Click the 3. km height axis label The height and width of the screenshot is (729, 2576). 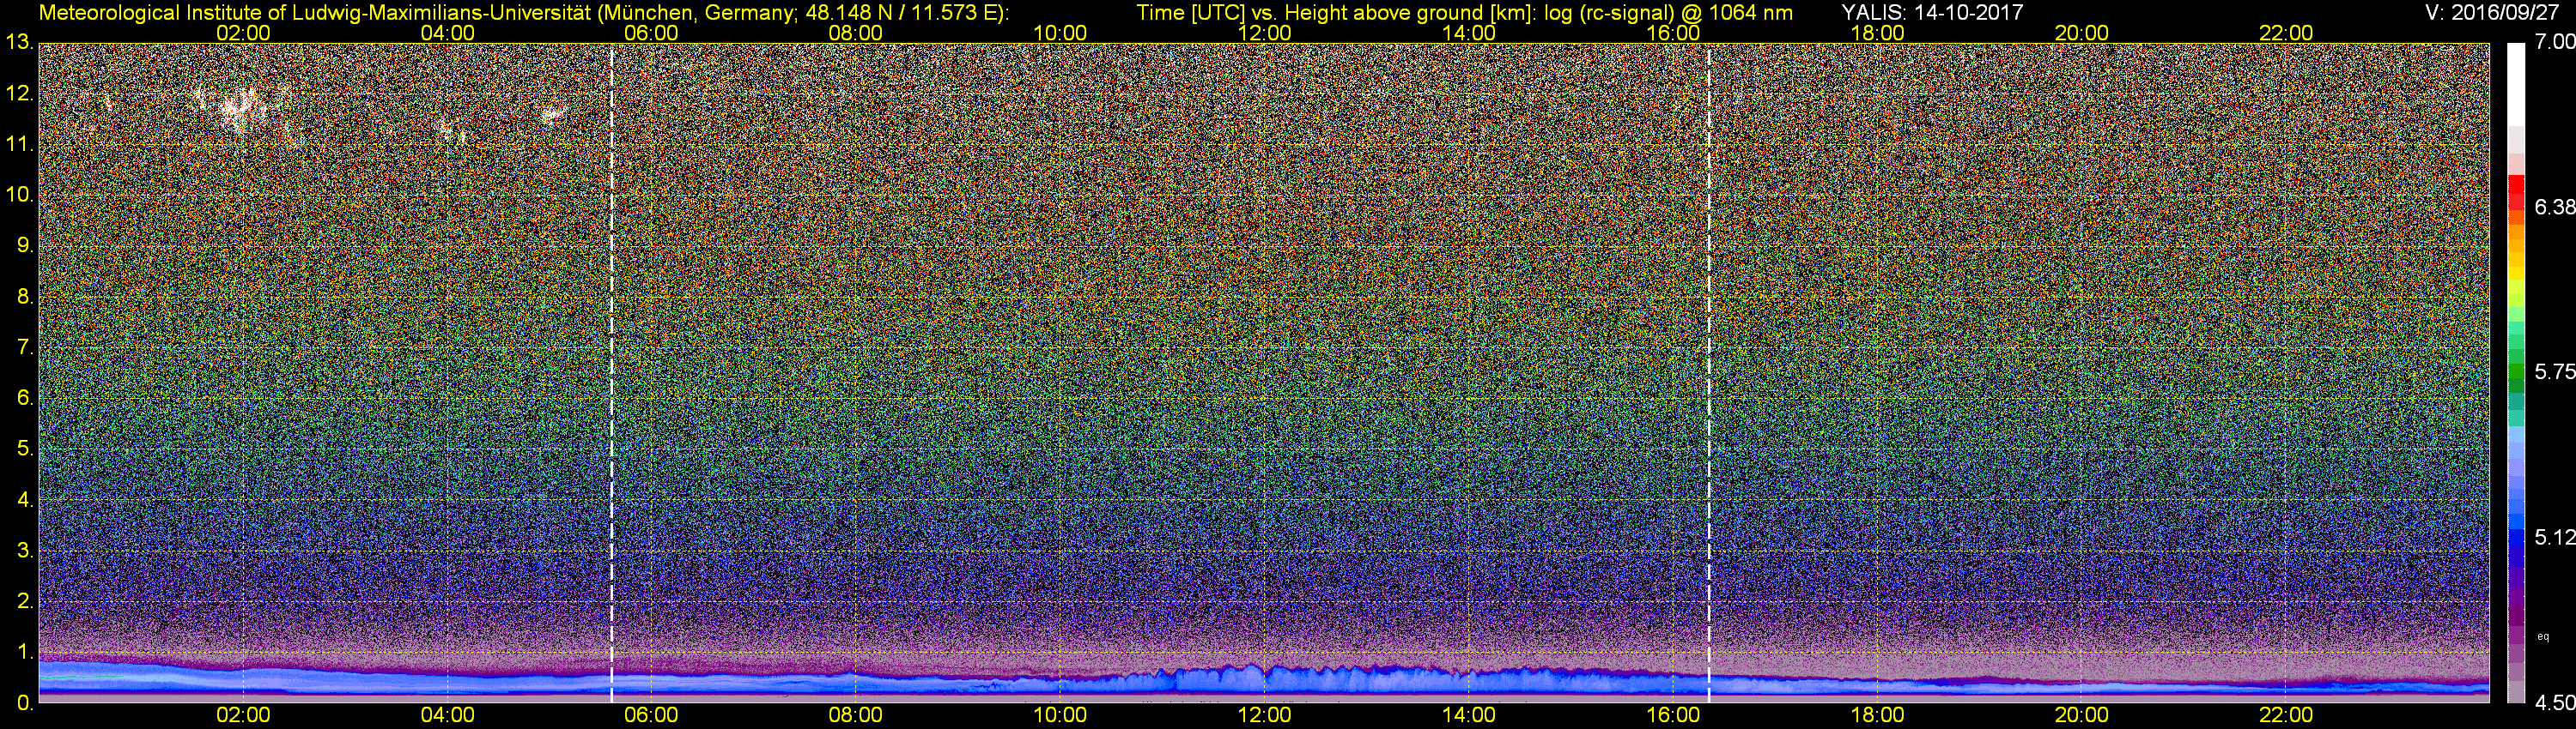pyautogui.click(x=24, y=551)
